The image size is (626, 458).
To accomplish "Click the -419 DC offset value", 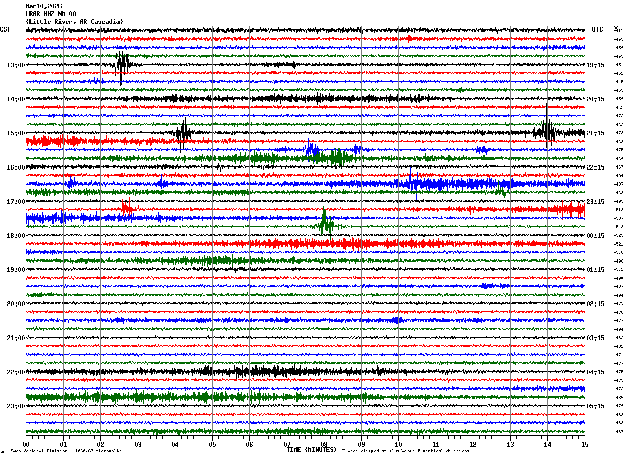I will (618, 30).
